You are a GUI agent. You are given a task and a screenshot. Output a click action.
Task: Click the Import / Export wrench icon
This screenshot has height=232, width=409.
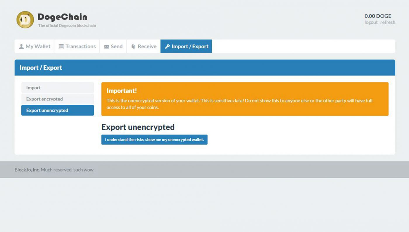point(167,46)
